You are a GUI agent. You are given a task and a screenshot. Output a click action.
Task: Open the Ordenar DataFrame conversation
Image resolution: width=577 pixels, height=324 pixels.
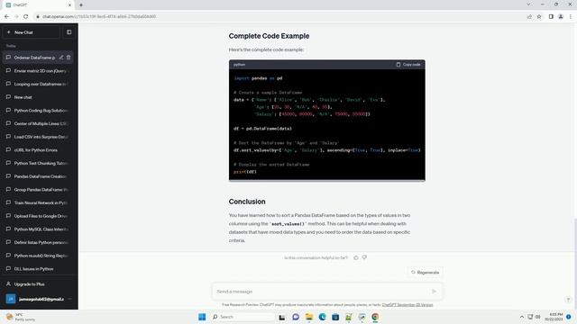[x=34, y=58]
